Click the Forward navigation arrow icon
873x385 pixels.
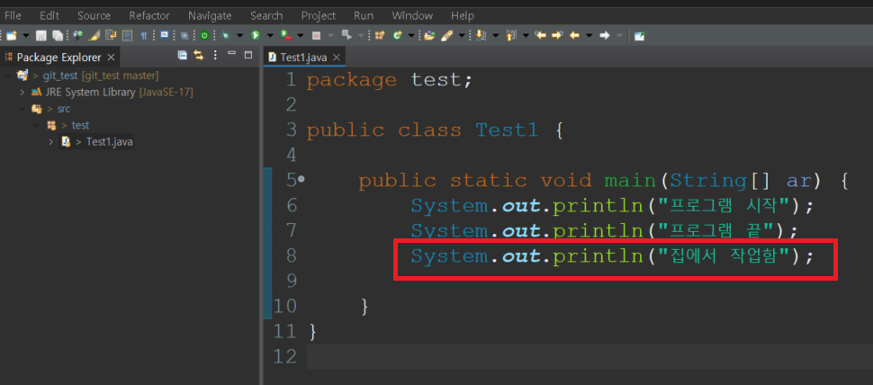point(605,36)
